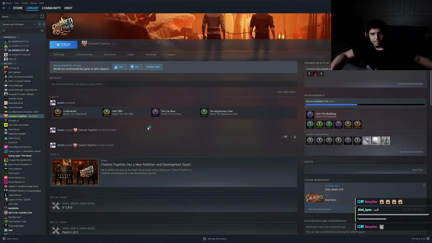Click the library search field
Image resolution: width=432 pixels, height=243 pixels.
(20, 31)
